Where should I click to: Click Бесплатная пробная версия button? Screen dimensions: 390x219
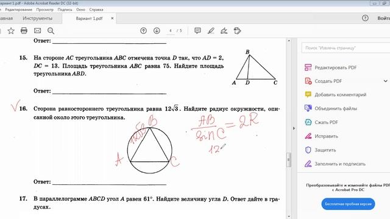[348, 204]
